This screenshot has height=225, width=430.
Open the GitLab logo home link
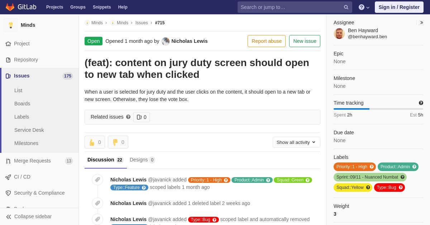pyautogui.click(x=21, y=7)
